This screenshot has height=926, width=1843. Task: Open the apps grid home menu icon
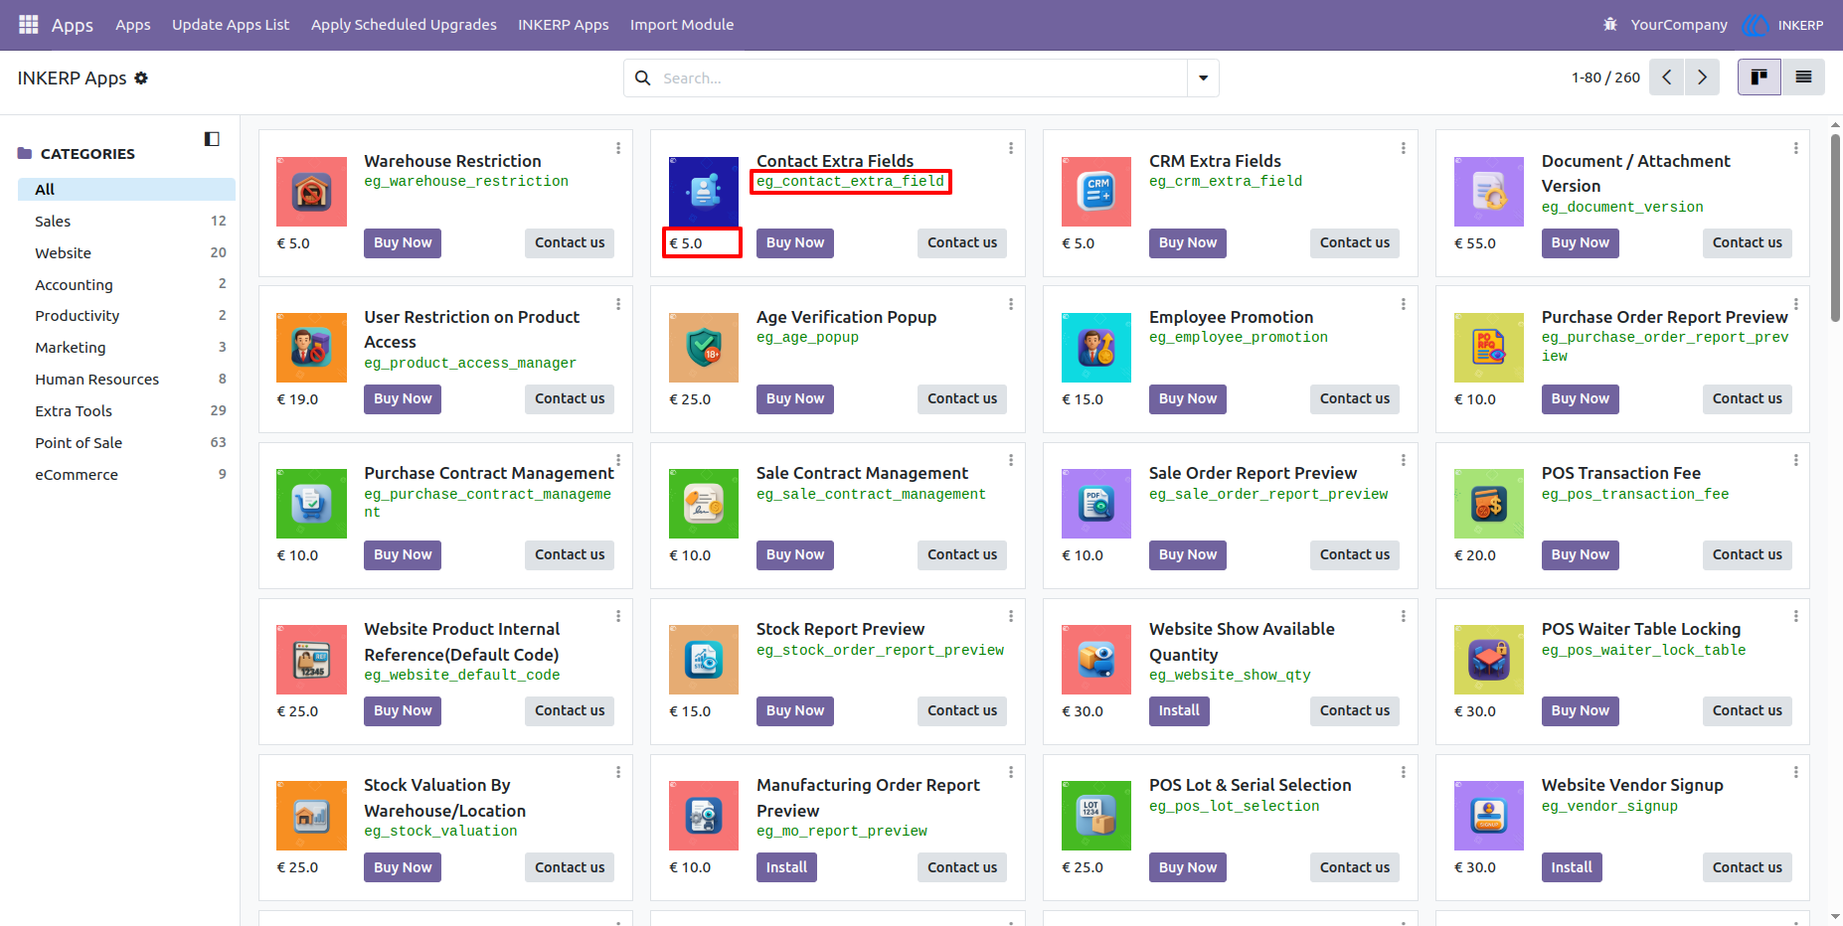click(28, 24)
